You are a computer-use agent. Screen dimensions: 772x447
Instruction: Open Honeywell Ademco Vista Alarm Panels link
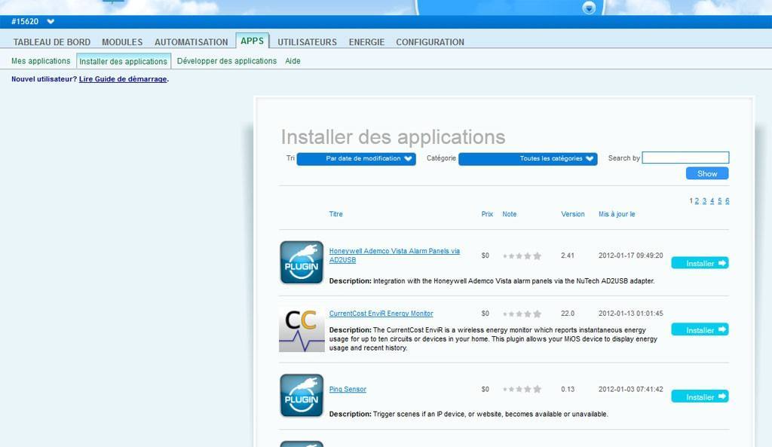tap(394, 256)
